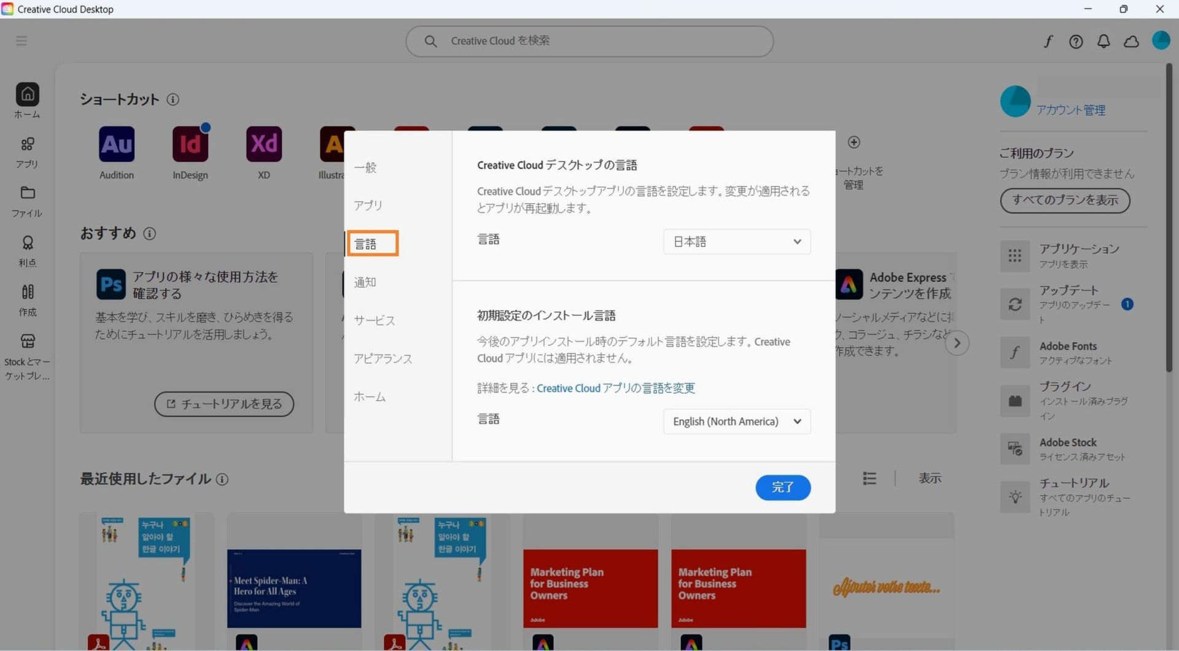1179x651 pixels.
Task: Select the 言語 settings tab
Action: 372,244
